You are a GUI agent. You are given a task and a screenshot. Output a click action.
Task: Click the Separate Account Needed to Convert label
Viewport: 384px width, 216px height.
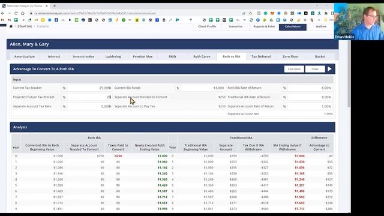[x=141, y=97]
